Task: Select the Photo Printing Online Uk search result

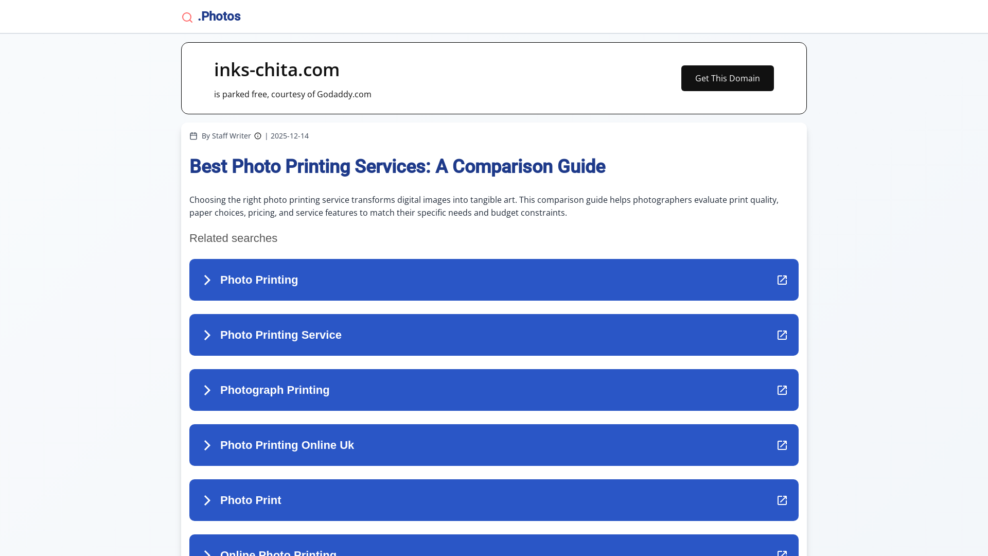Action: (287, 445)
